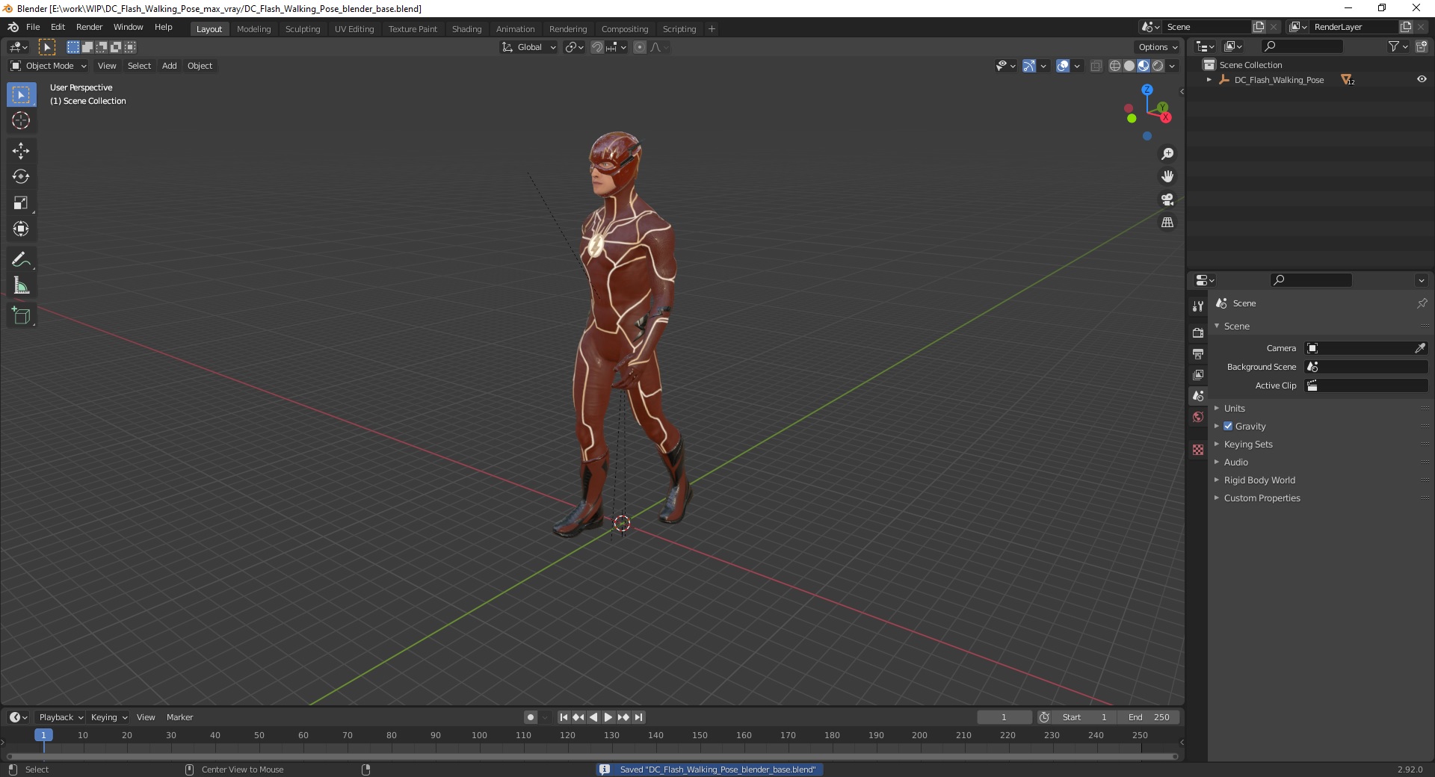Screen dimensions: 1435x777
Task: Select the Transform tool
Action: pos(21,229)
